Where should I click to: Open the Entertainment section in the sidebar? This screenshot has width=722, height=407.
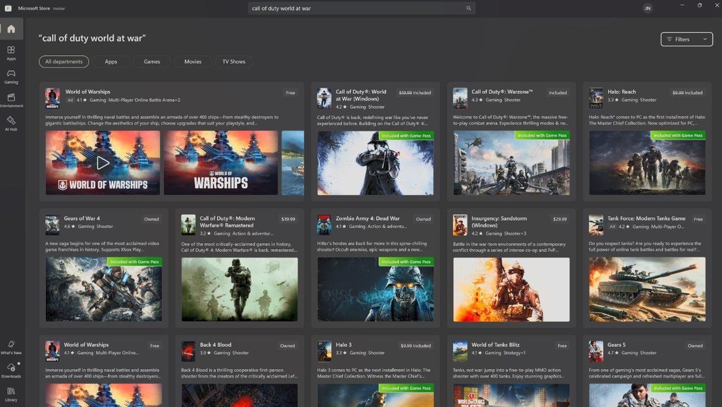click(x=11, y=100)
